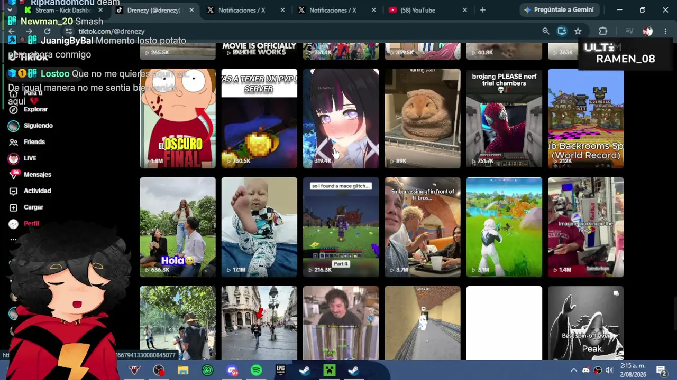Open the 'Embarrassing gf' video with 3.7M views
The height and width of the screenshot is (380, 677).
click(x=423, y=227)
